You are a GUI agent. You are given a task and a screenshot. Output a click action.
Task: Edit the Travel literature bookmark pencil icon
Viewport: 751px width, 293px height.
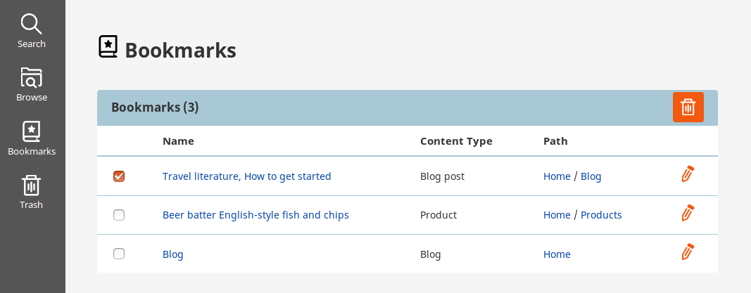click(x=688, y=174)
